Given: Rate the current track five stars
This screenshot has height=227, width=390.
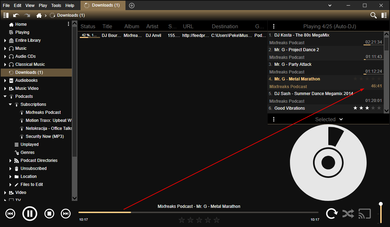Looking at the screenshot, I should [x=216, y=220].
